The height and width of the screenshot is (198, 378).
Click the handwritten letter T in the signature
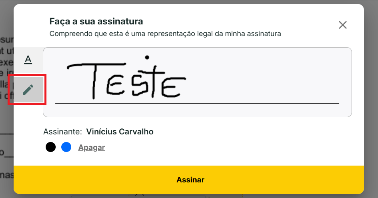(x=92, y=80)
